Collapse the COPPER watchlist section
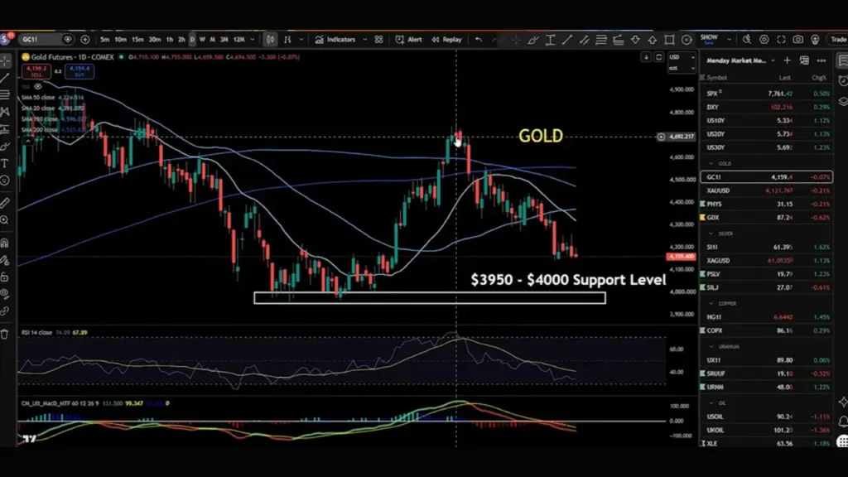 pyautogui.click(x=711, y=303)
